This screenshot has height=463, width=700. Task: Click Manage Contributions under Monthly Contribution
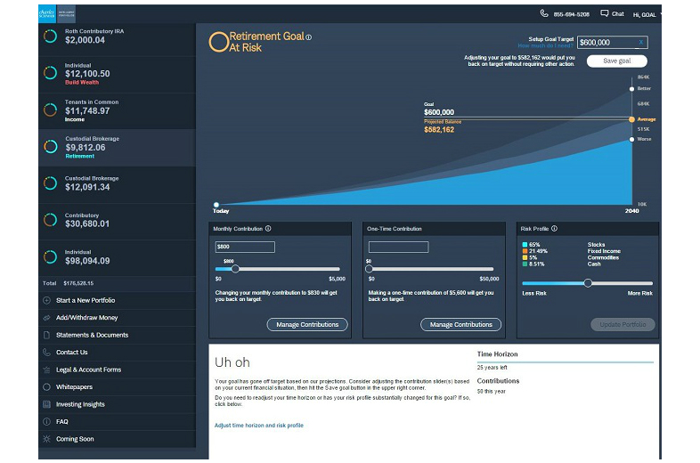307,325
